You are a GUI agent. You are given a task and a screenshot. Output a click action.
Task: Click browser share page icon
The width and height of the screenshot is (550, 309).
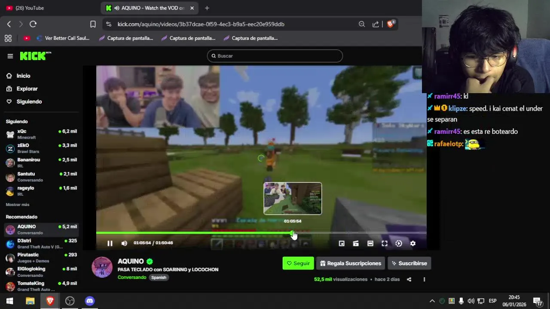pos(376,24)
